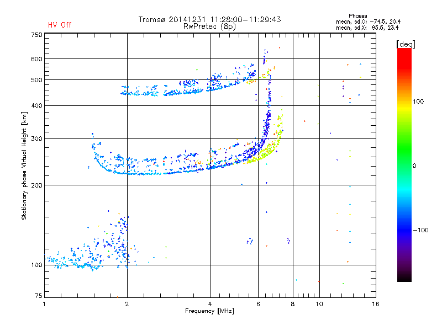This screenshot has height=331, width=442.
Task: Click the y-axis '750' tick label
Action: click(x=36, y=35)
